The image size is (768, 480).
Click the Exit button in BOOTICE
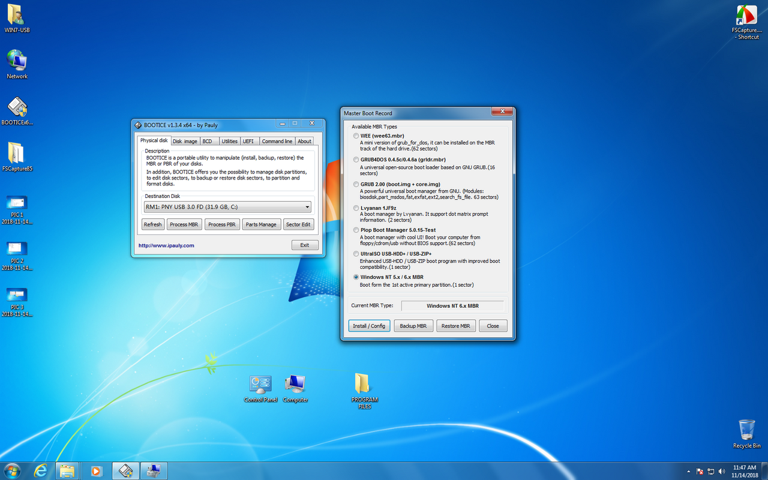(x=305, y=245)
